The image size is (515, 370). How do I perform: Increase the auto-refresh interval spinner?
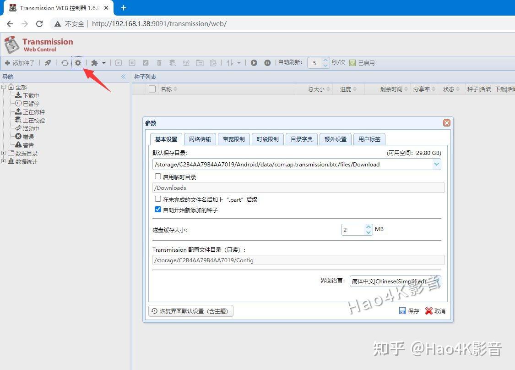click(325, 60)
